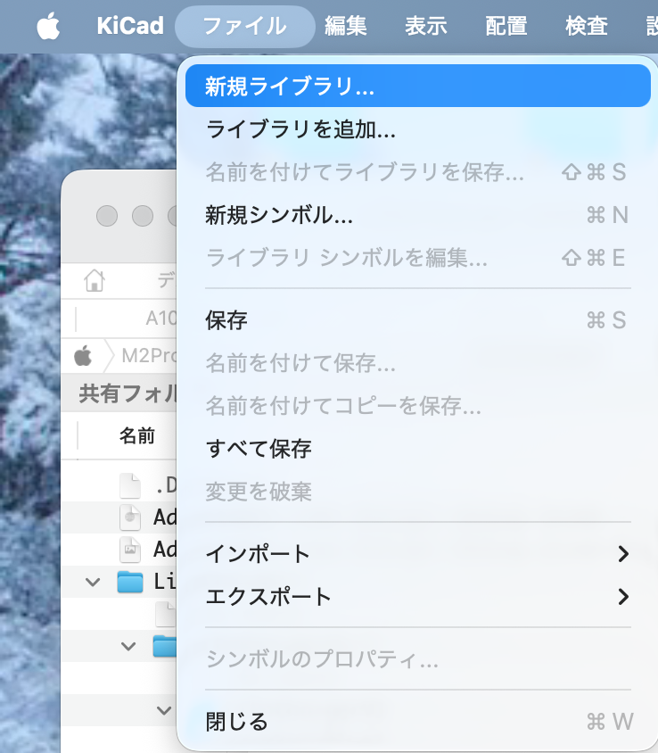
Task: Open the KiCad application menu
Action: pos(130,26)
